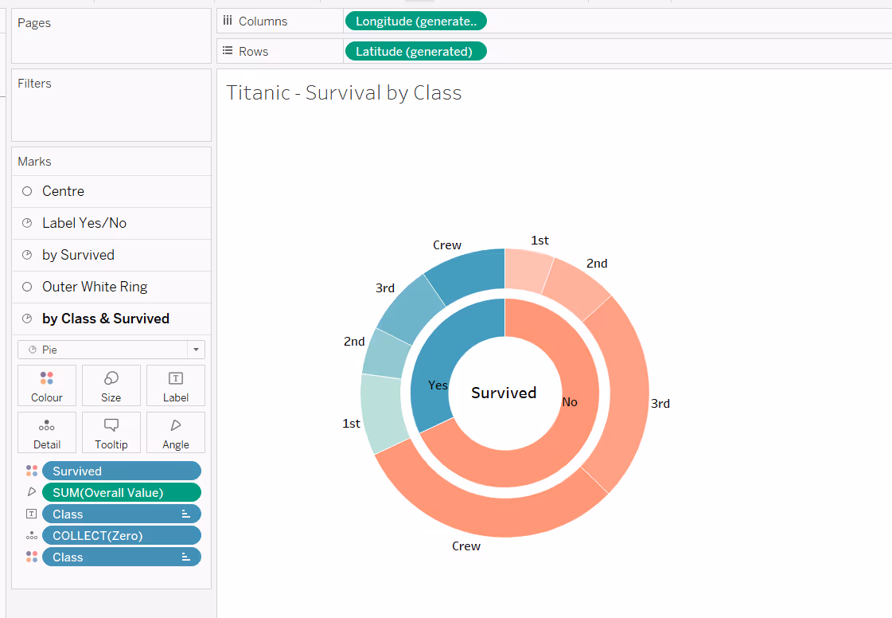Select the light blue 2nd outer segment
The image size is (892, 618).
click(386, 356)
